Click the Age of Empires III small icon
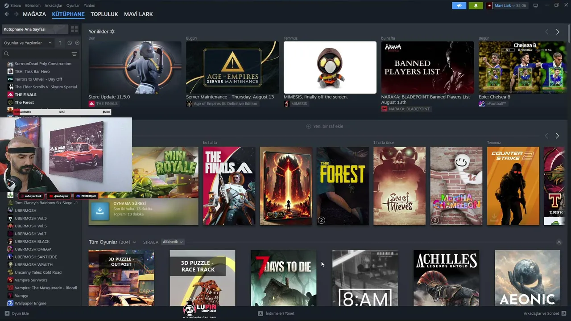 click(189, 103)
